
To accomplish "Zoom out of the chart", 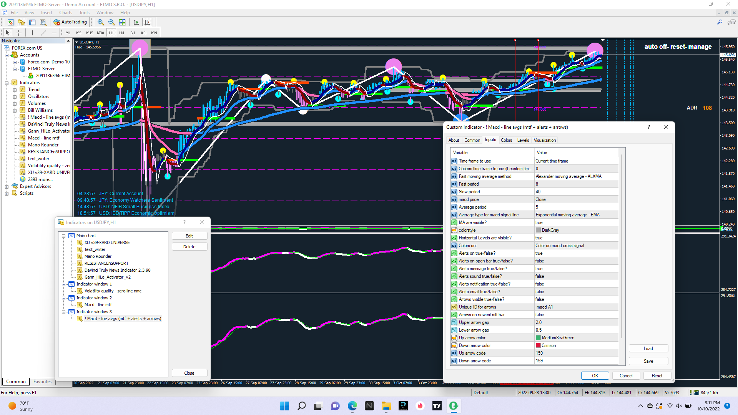I will tap(111, 22).
